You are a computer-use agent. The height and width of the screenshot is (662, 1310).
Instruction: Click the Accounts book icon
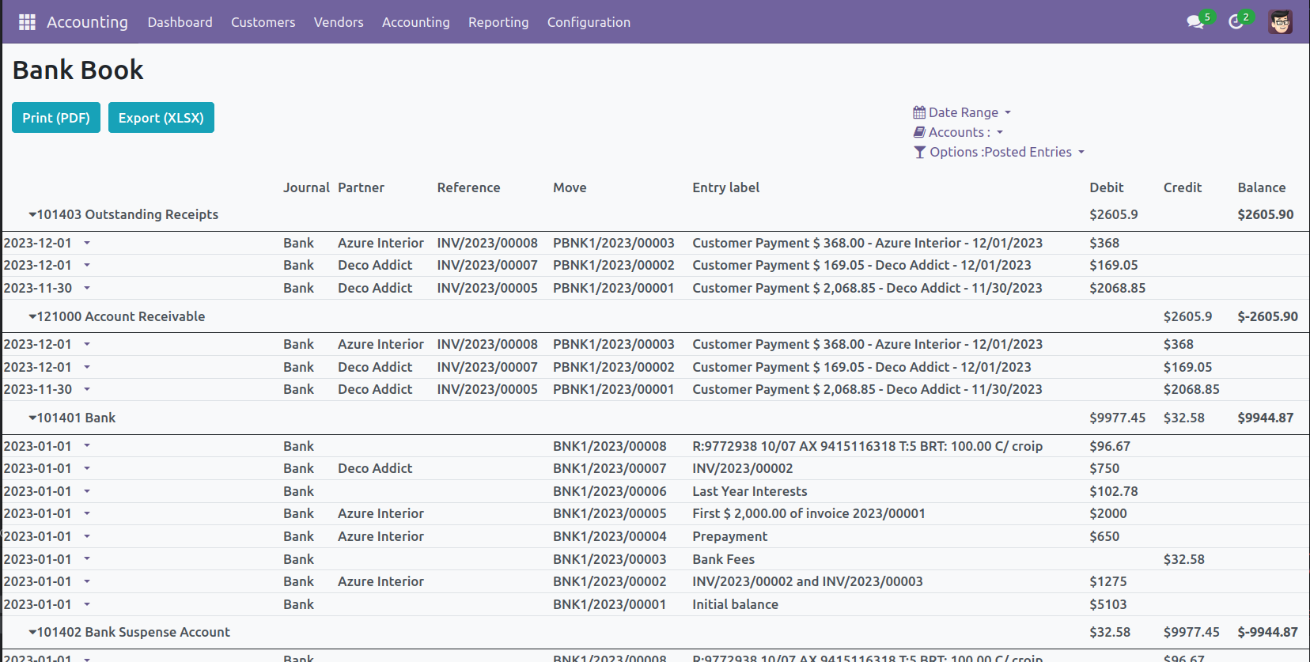click(x=919, y=132)
